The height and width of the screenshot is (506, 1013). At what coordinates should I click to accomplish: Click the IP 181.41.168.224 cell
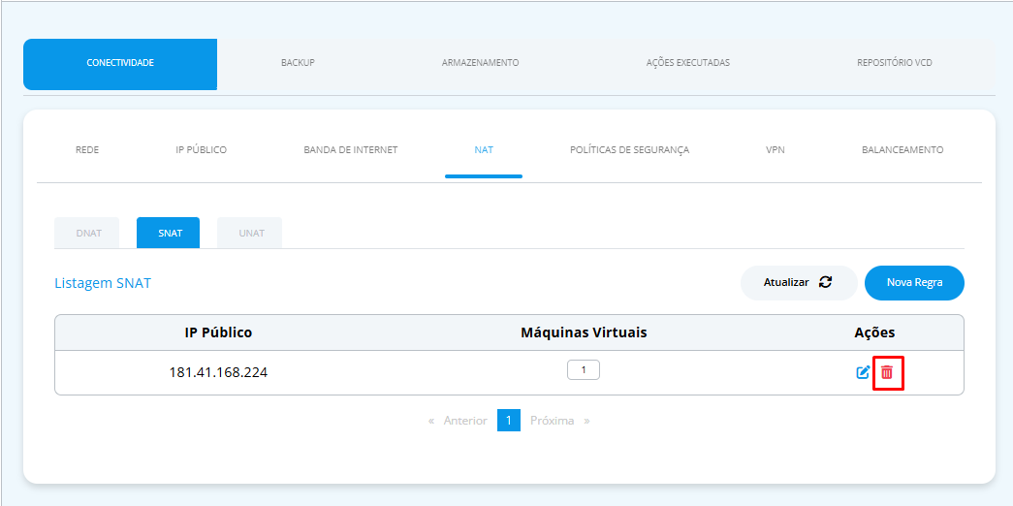coord(218,372)
